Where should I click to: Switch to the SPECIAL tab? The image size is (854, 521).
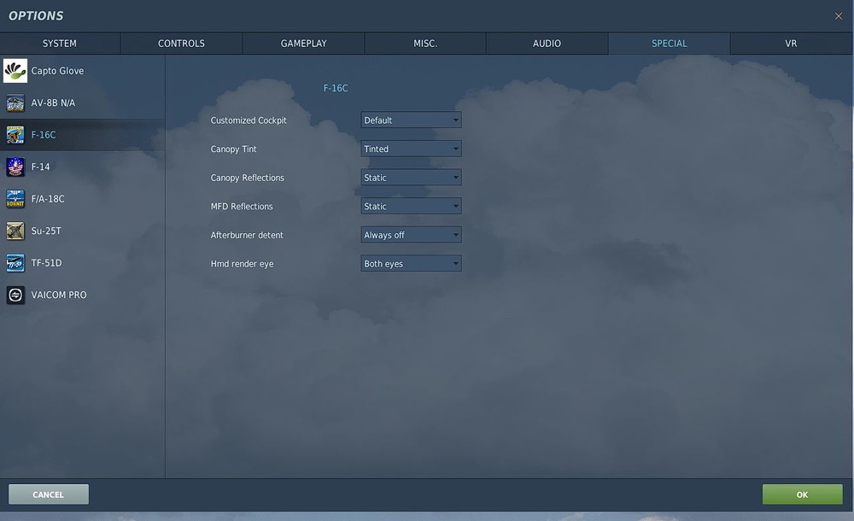click(670, 44)
